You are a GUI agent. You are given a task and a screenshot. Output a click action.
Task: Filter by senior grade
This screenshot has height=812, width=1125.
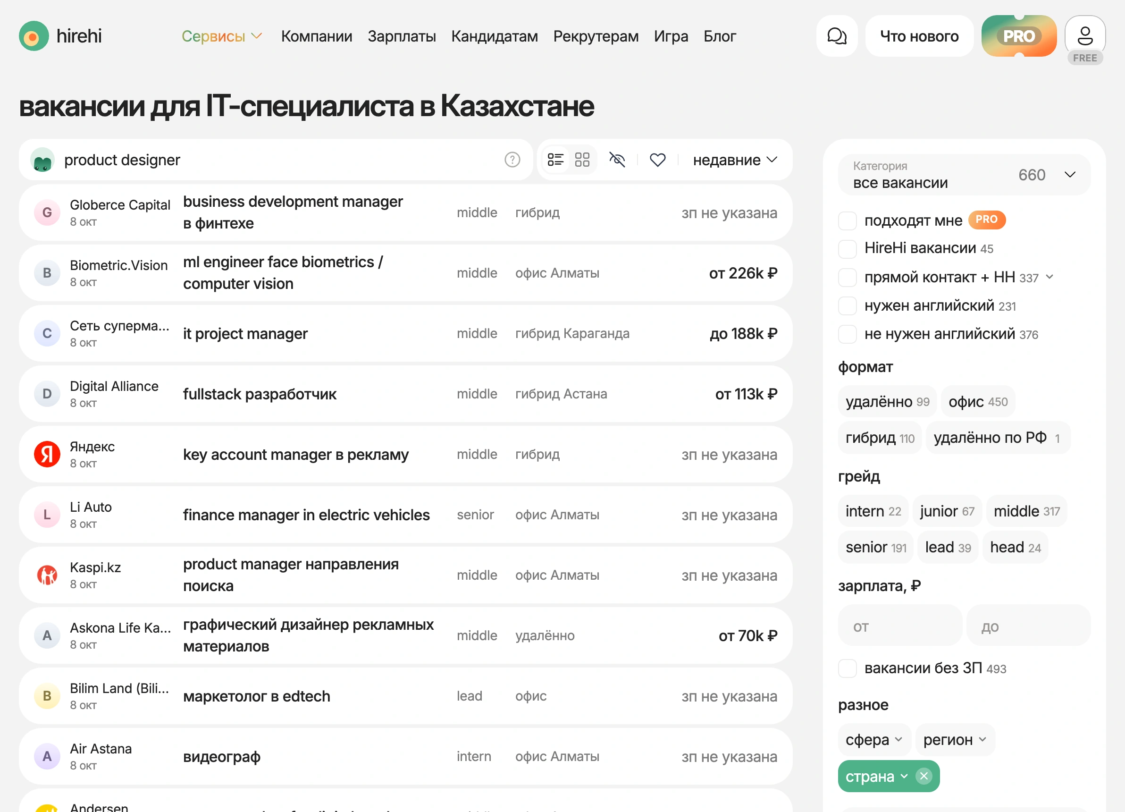pos(875,547)
